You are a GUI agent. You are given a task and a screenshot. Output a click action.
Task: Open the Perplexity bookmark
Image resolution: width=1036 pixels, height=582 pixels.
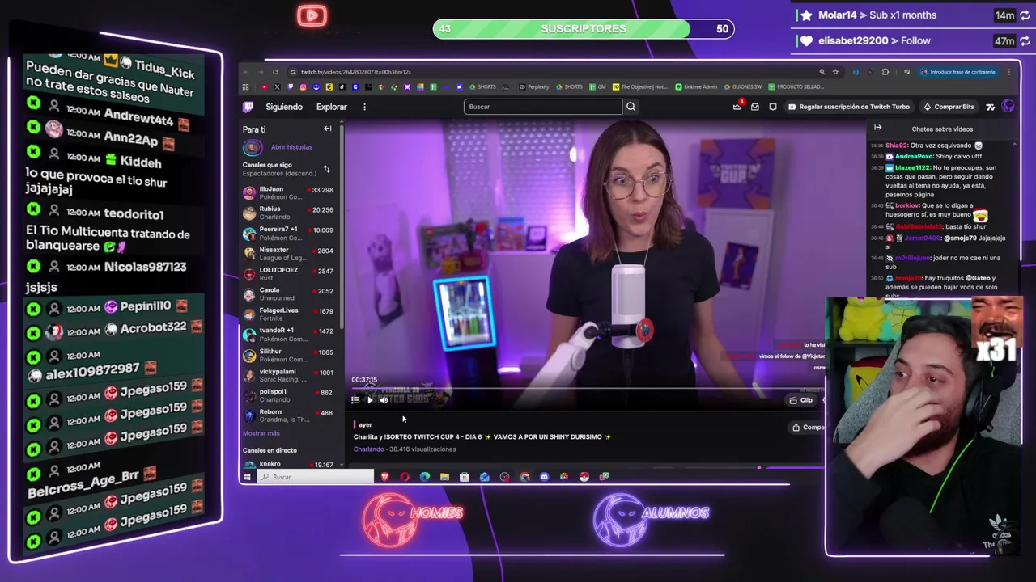pos(534,86)
